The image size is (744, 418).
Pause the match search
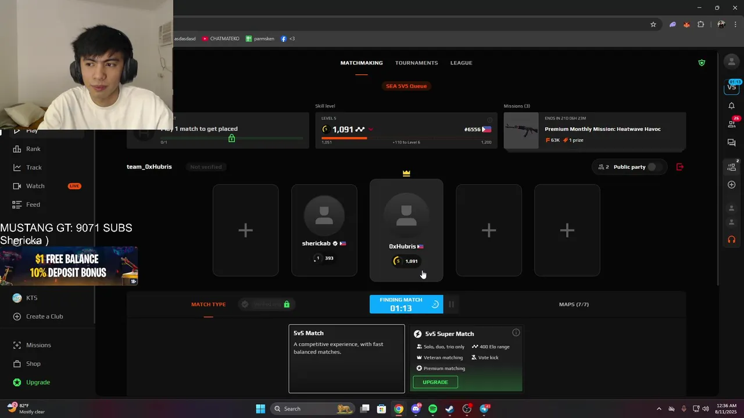click(451, 304)
